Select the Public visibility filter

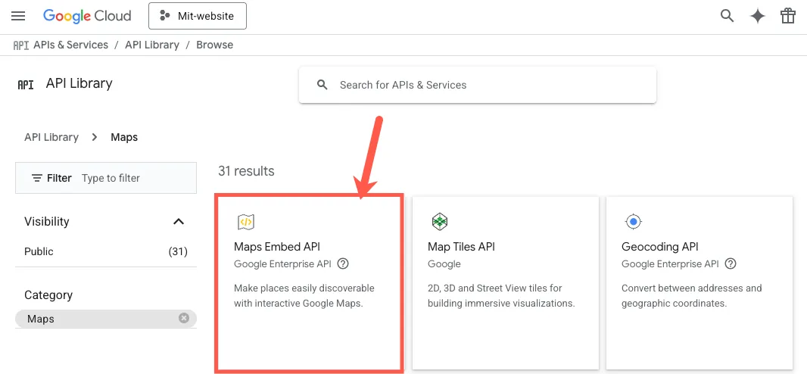point(106,251)
